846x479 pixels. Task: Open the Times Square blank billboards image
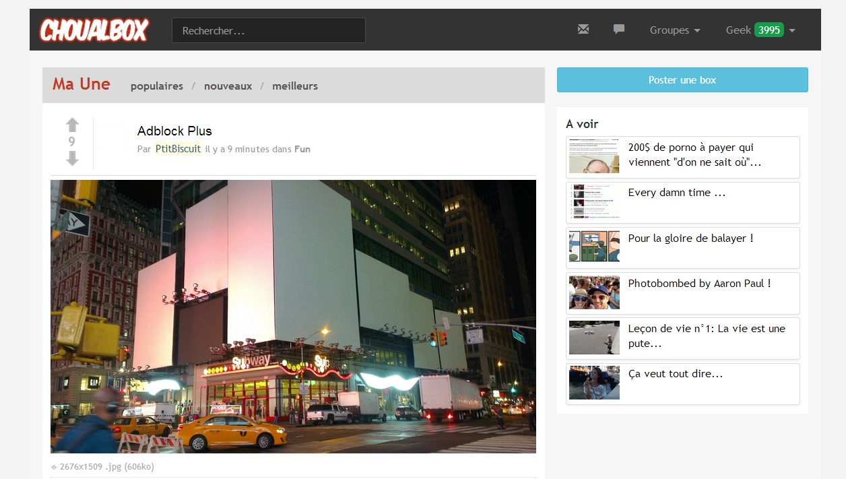(x=293, y=316)
